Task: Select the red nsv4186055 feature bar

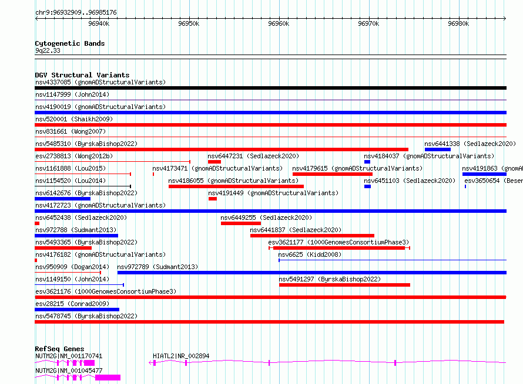Action: (x=236, y=186)
